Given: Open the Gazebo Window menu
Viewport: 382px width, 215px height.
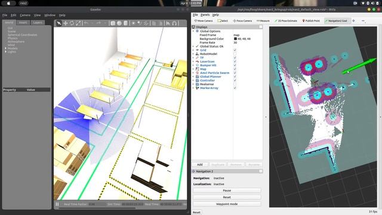Looking at the screenshot, I should [x=50, y=15].
